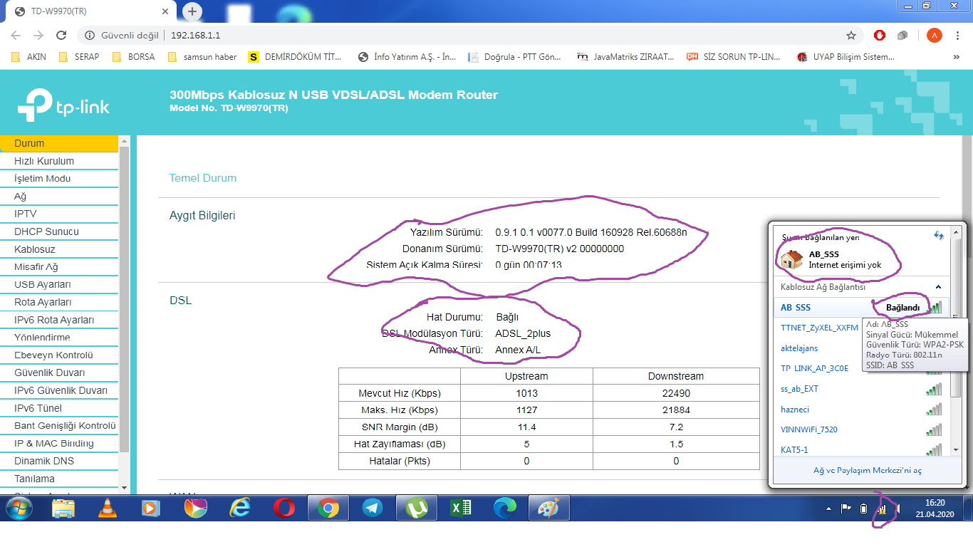
Task: Open the Chrome three-dot menu
Action: 958,35
